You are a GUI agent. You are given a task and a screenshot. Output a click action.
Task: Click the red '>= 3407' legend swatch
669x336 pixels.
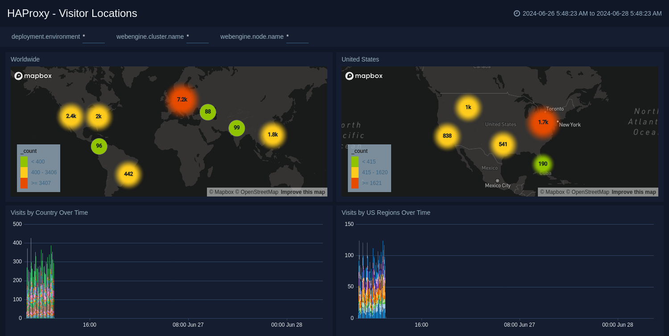click(24, 183)
